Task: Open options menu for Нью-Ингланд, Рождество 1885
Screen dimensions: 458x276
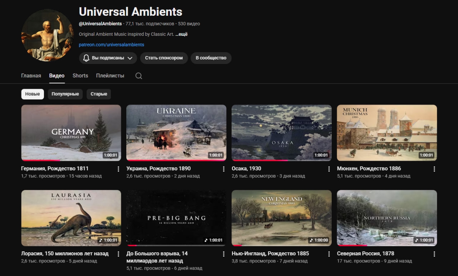Action: [329, 254]
